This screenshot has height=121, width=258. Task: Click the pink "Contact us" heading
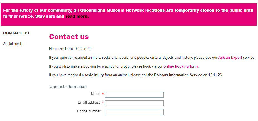[x=69, y=37]
